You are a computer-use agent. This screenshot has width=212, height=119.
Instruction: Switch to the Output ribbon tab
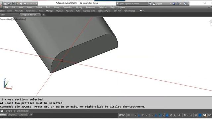[x=59, y=11]
